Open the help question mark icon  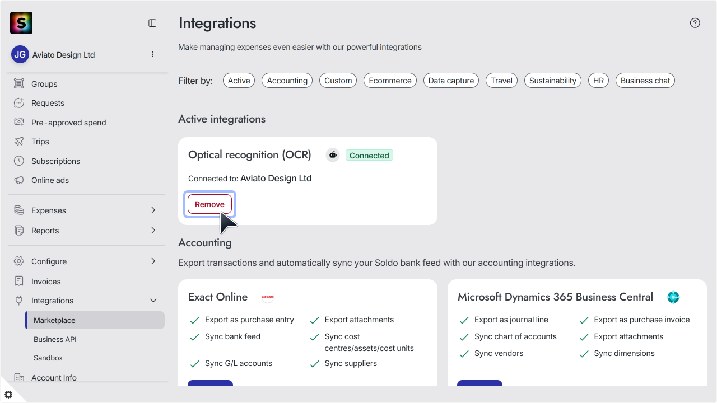coord(695,23)
